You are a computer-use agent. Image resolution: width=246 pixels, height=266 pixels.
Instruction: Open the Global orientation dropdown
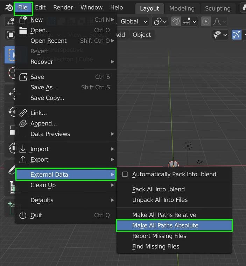134,21
